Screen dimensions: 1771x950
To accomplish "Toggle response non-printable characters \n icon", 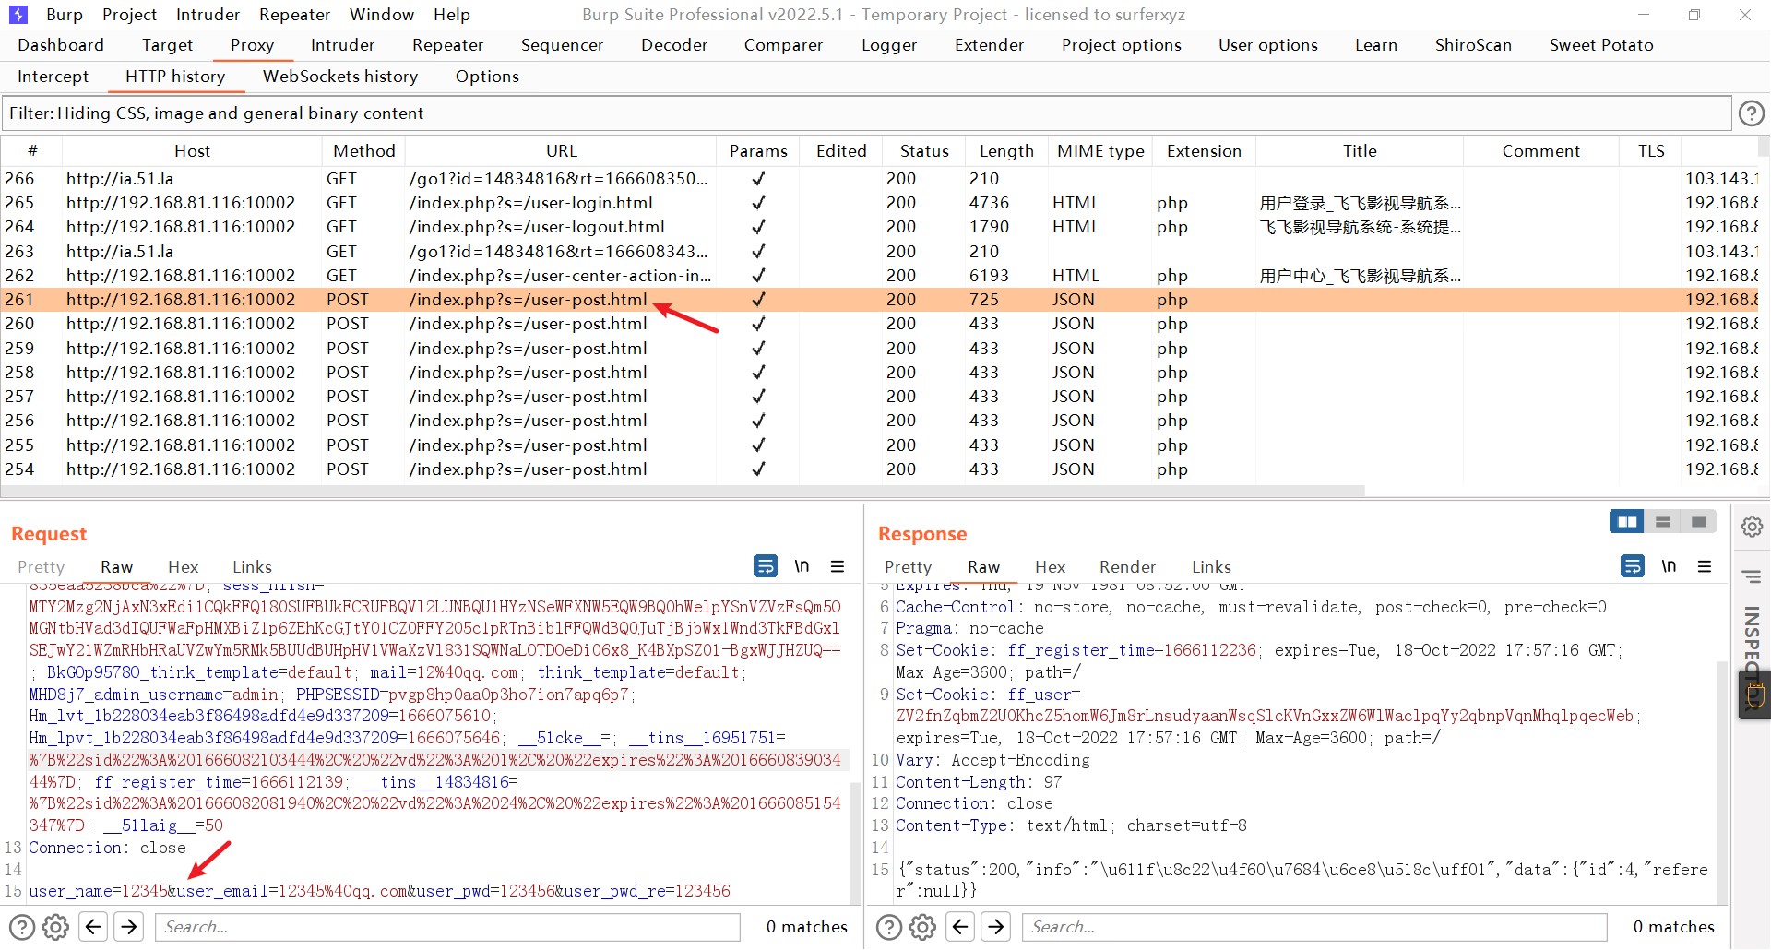I will [x=1669, y=566].
